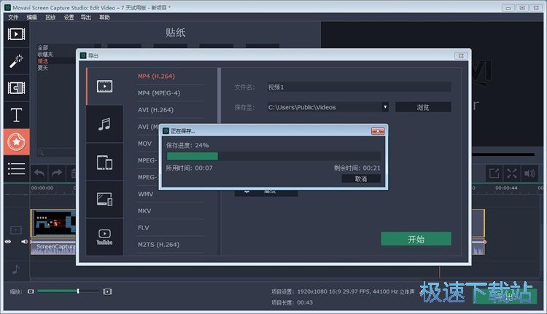Open the 设置 menu
547x314 pixels.
[69, 17]
